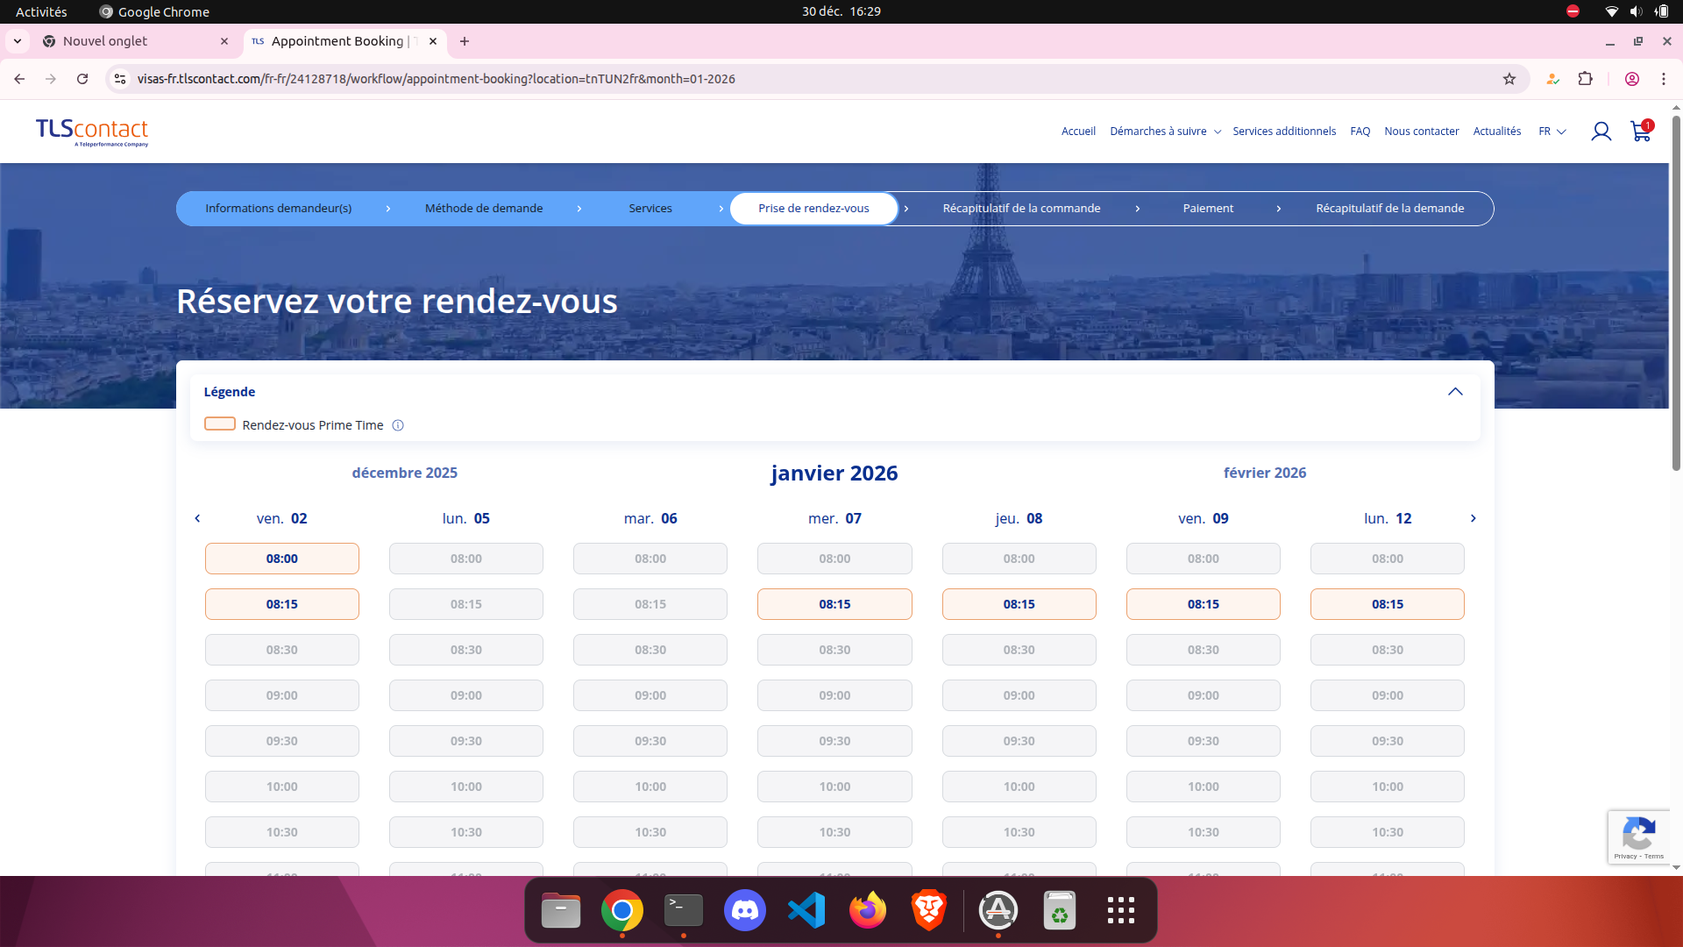Go back to previous page

click(19, 79)
